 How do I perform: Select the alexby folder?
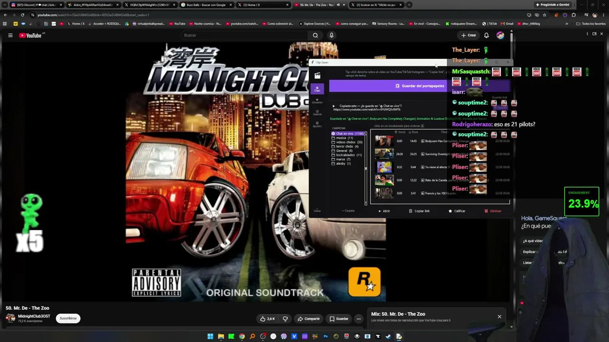pyautogui.click(x=341, y=163)
